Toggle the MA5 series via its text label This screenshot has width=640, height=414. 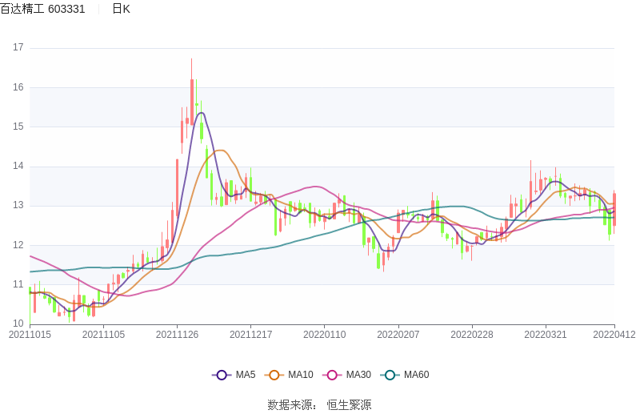(246, 375)
